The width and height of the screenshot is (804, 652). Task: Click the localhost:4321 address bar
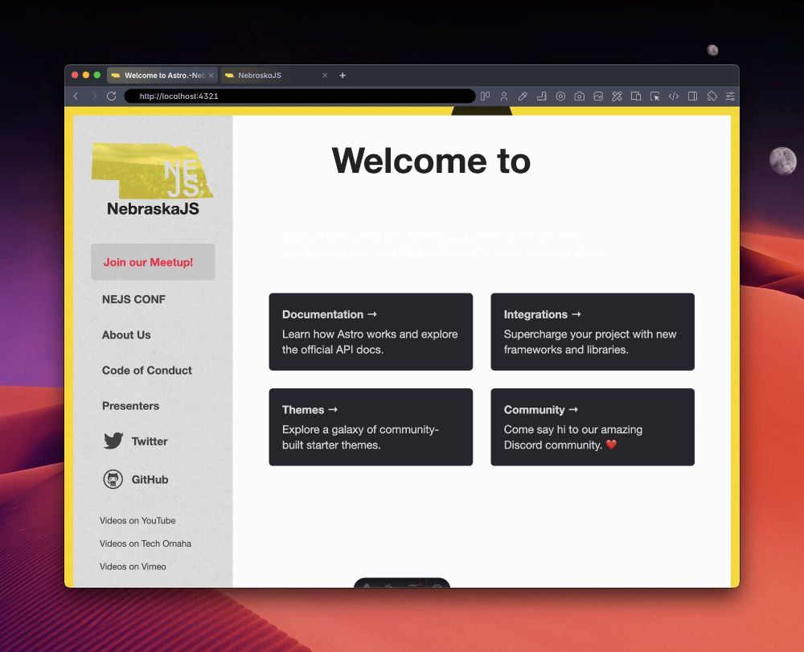click(300, 96)
